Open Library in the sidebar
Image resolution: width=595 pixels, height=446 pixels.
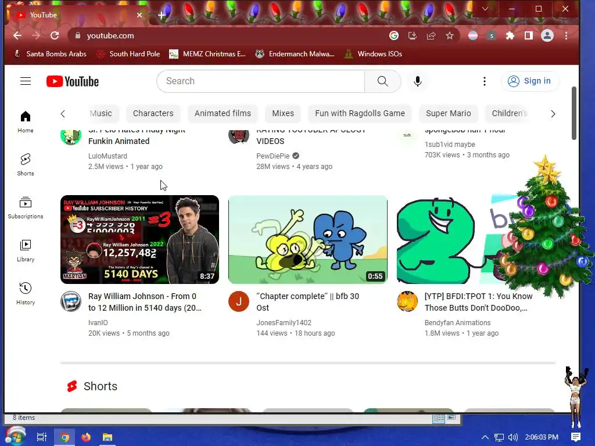click(26, 251)
